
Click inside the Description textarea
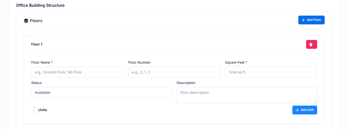(x=247, y=95)
